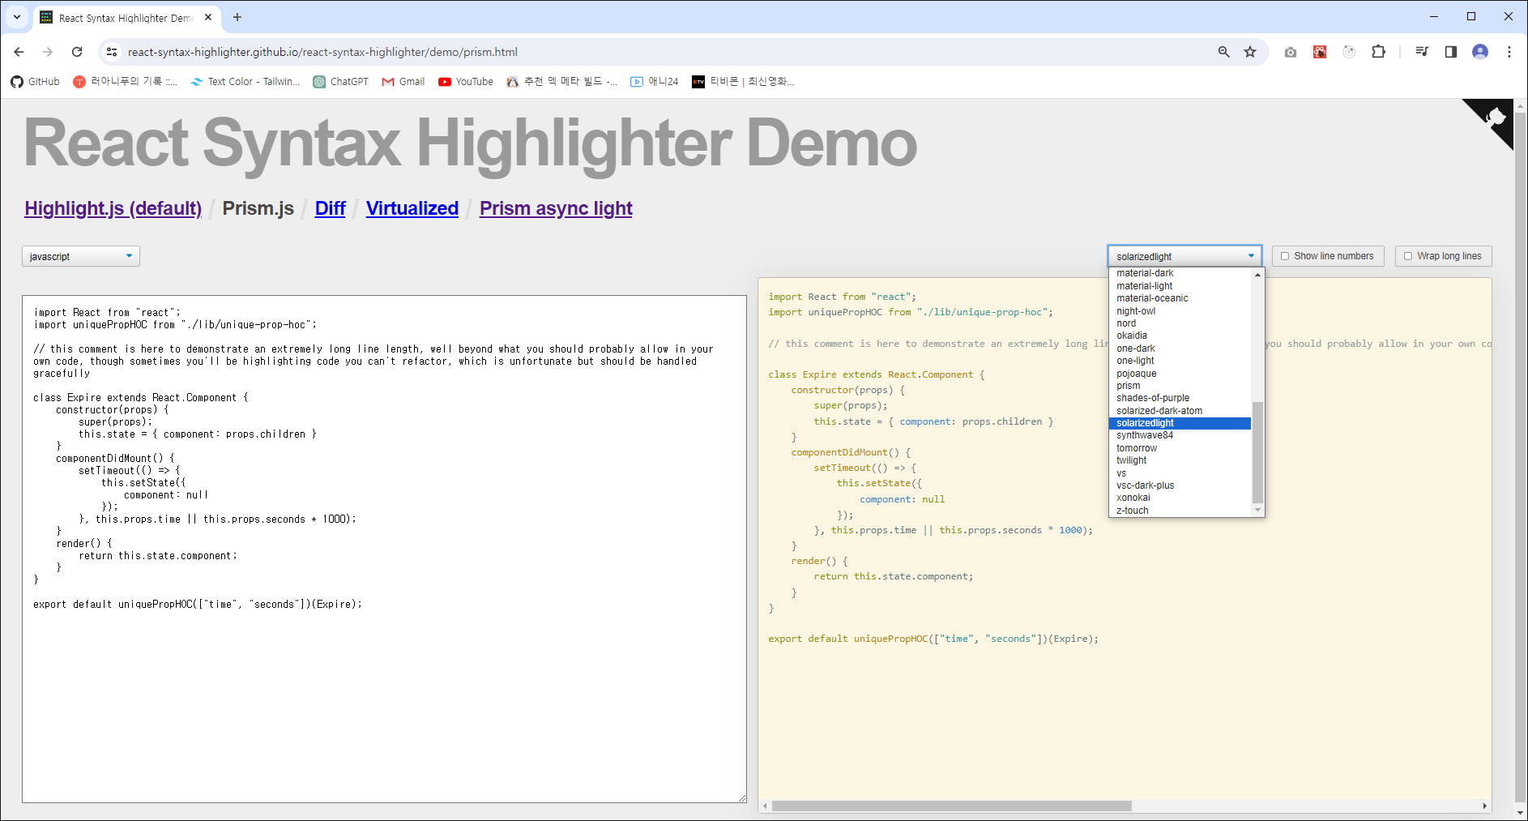1528x821 pixels.
Task: Enable the Show line numbers checkbox
Action: click(x=1284, y=256)
